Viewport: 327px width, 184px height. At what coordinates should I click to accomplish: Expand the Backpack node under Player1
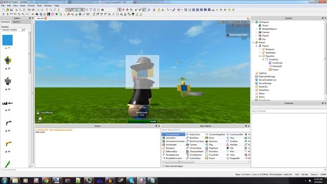click(260, 49)
